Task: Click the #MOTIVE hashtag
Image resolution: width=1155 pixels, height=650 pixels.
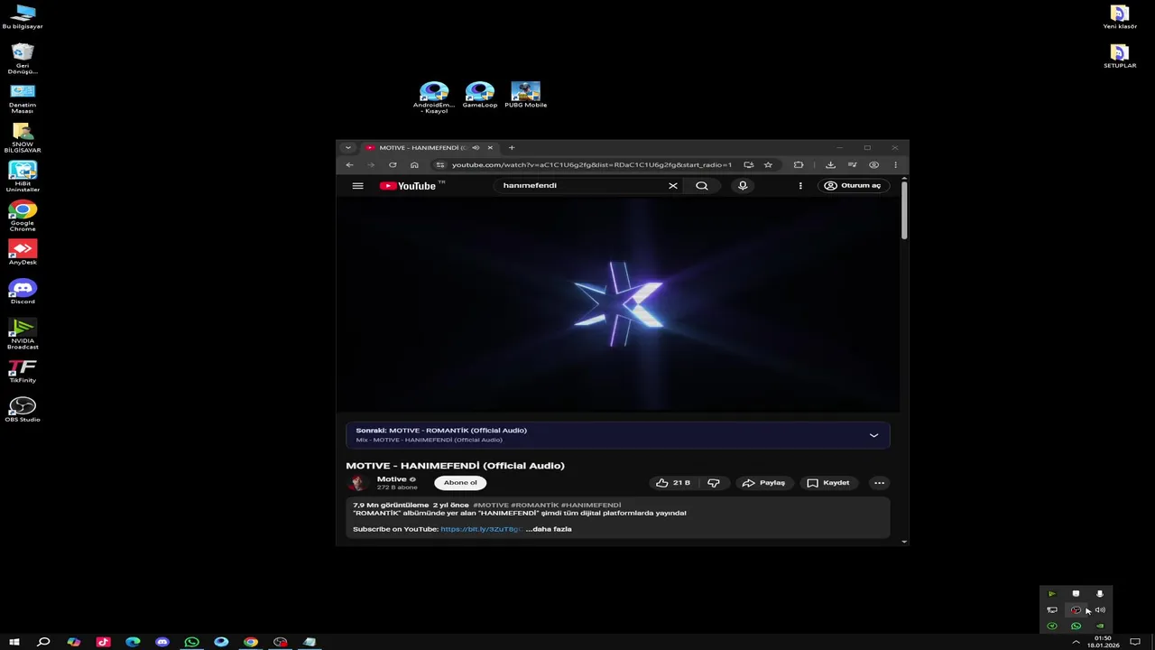Action: click(491, 506)
